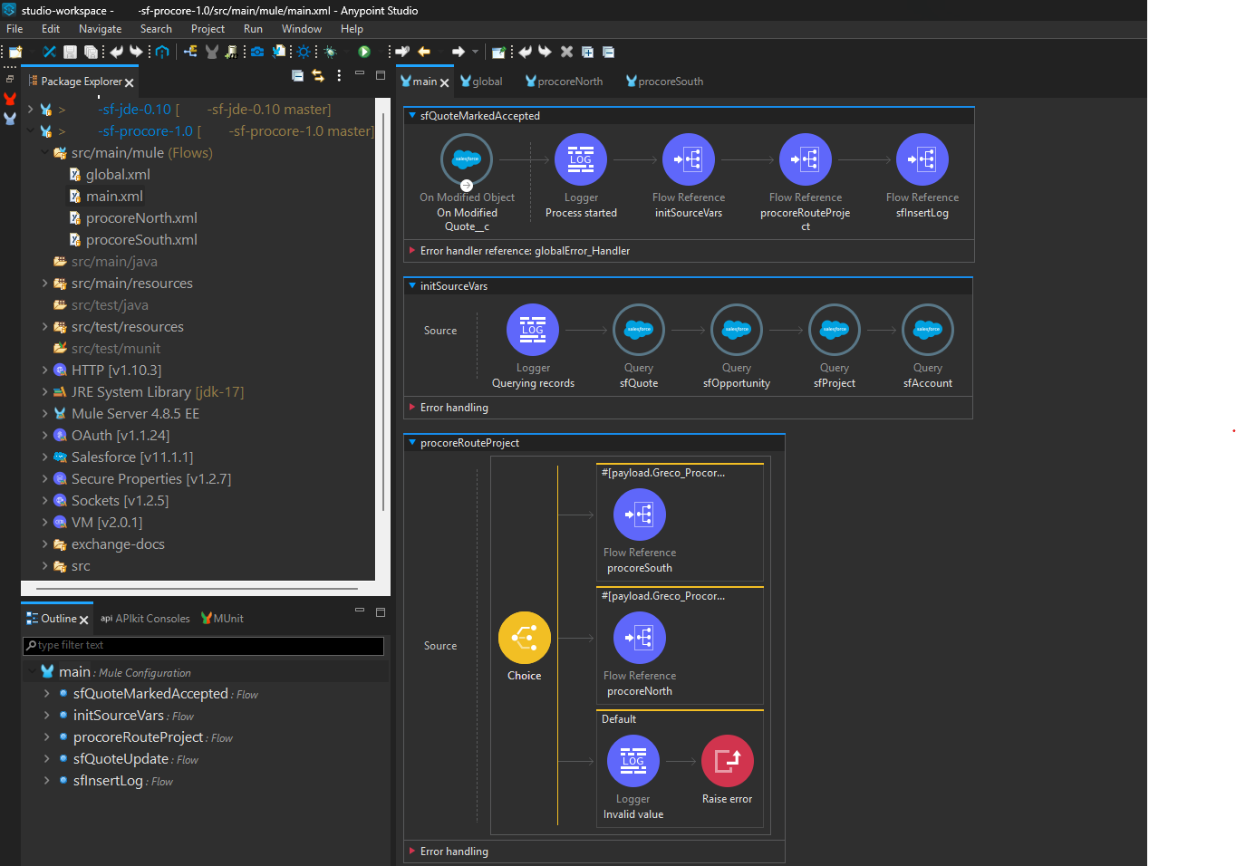Click inside the Outline filter text field
Screen dimensions: 1236x866
tap(204, 646)
